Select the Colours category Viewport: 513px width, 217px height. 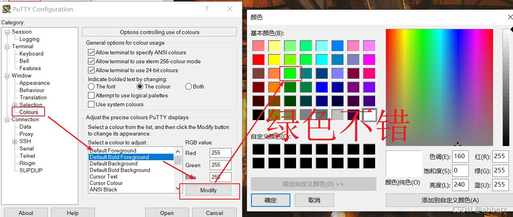click(29, 112)
